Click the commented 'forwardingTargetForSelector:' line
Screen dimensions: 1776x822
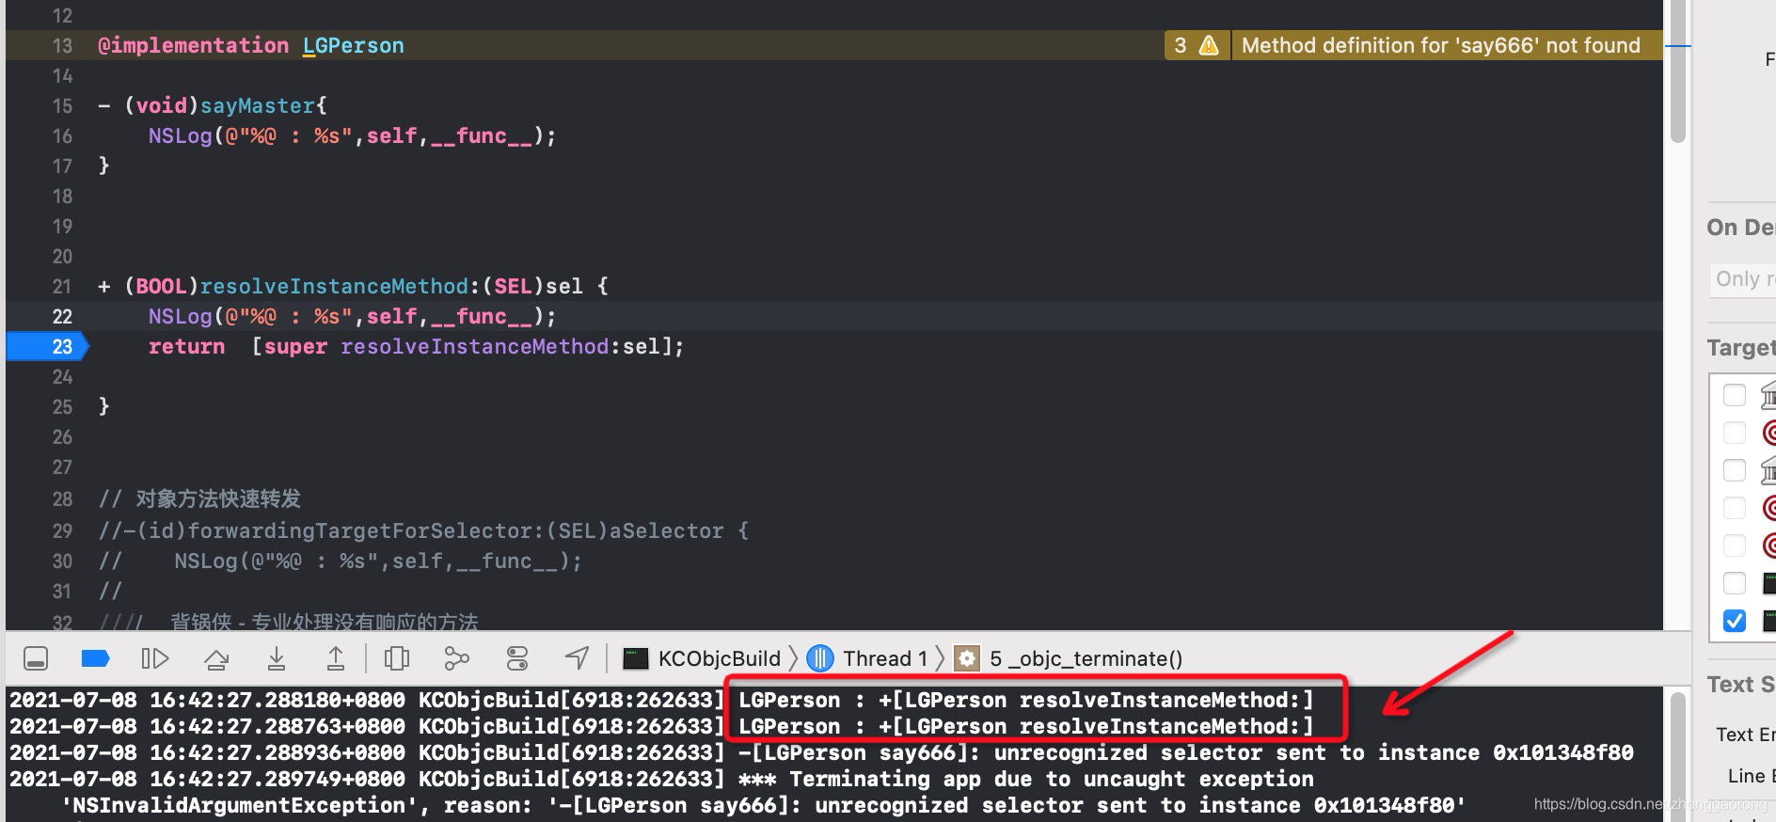tap(423, 530)
